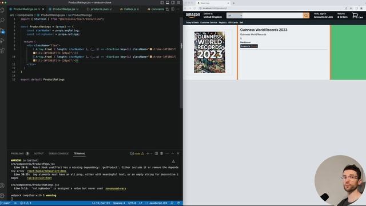Screen dimensions: 366x206
Task: Click Customer Service nav link
Action: click(209, 23)
